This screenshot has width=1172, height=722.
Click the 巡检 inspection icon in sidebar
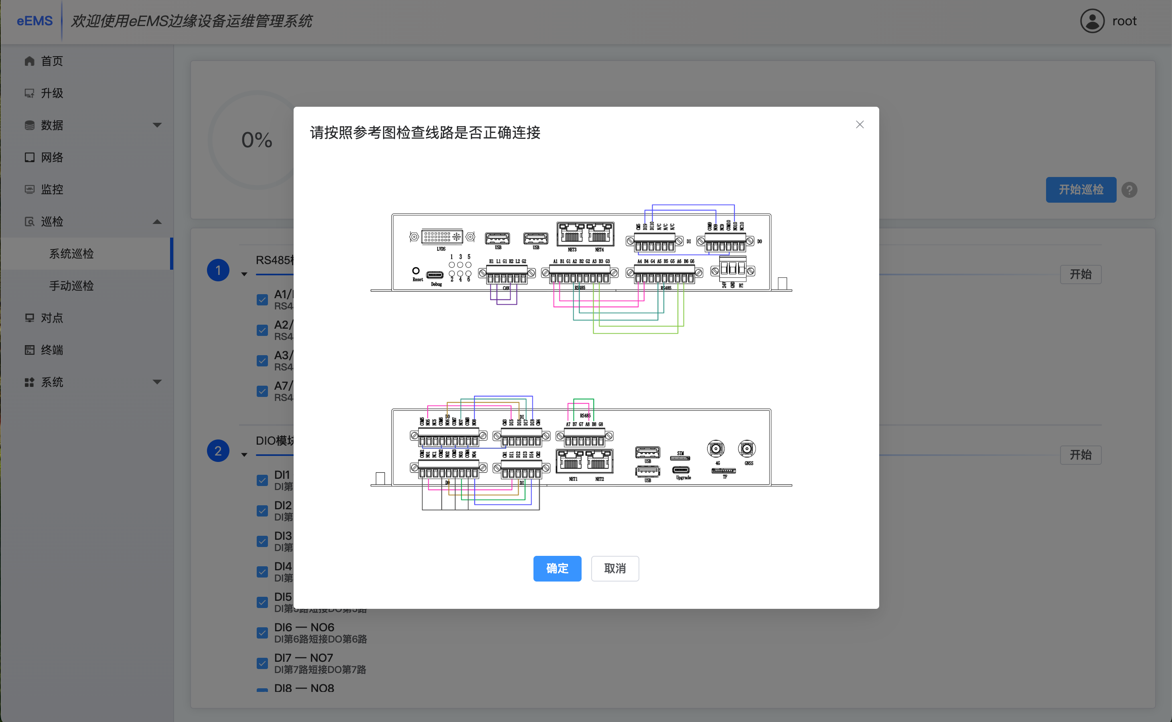[30, 222]
